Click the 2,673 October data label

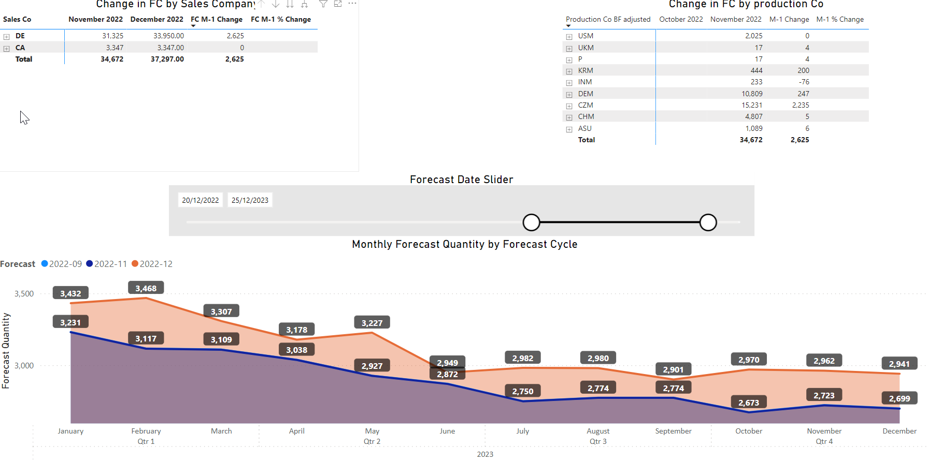749,403
